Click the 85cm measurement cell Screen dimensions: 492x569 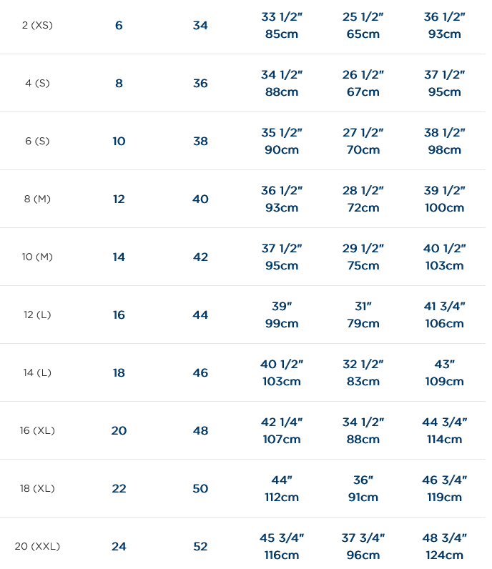coord(282,34)
